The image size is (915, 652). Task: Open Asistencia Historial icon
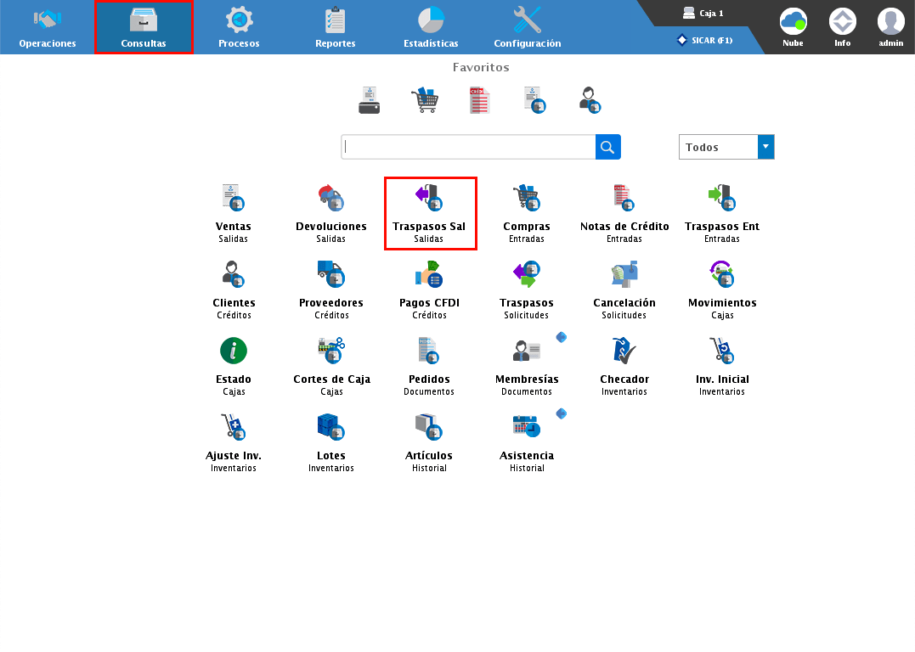(527, 429)
